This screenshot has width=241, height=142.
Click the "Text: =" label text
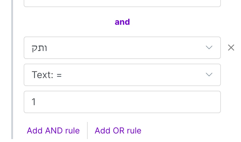(x=46, y=75)
